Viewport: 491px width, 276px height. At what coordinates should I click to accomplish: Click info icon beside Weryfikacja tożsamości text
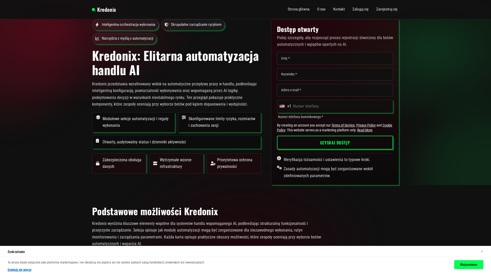[x=279, y=158]
